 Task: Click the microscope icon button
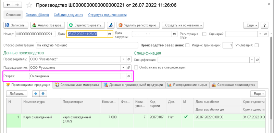click(111, 25)
